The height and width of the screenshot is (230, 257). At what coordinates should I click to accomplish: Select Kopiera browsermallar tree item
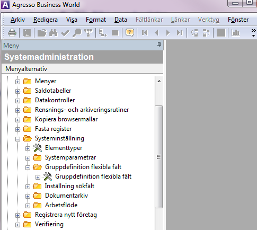pyautogui.click(x=66, y=119)
